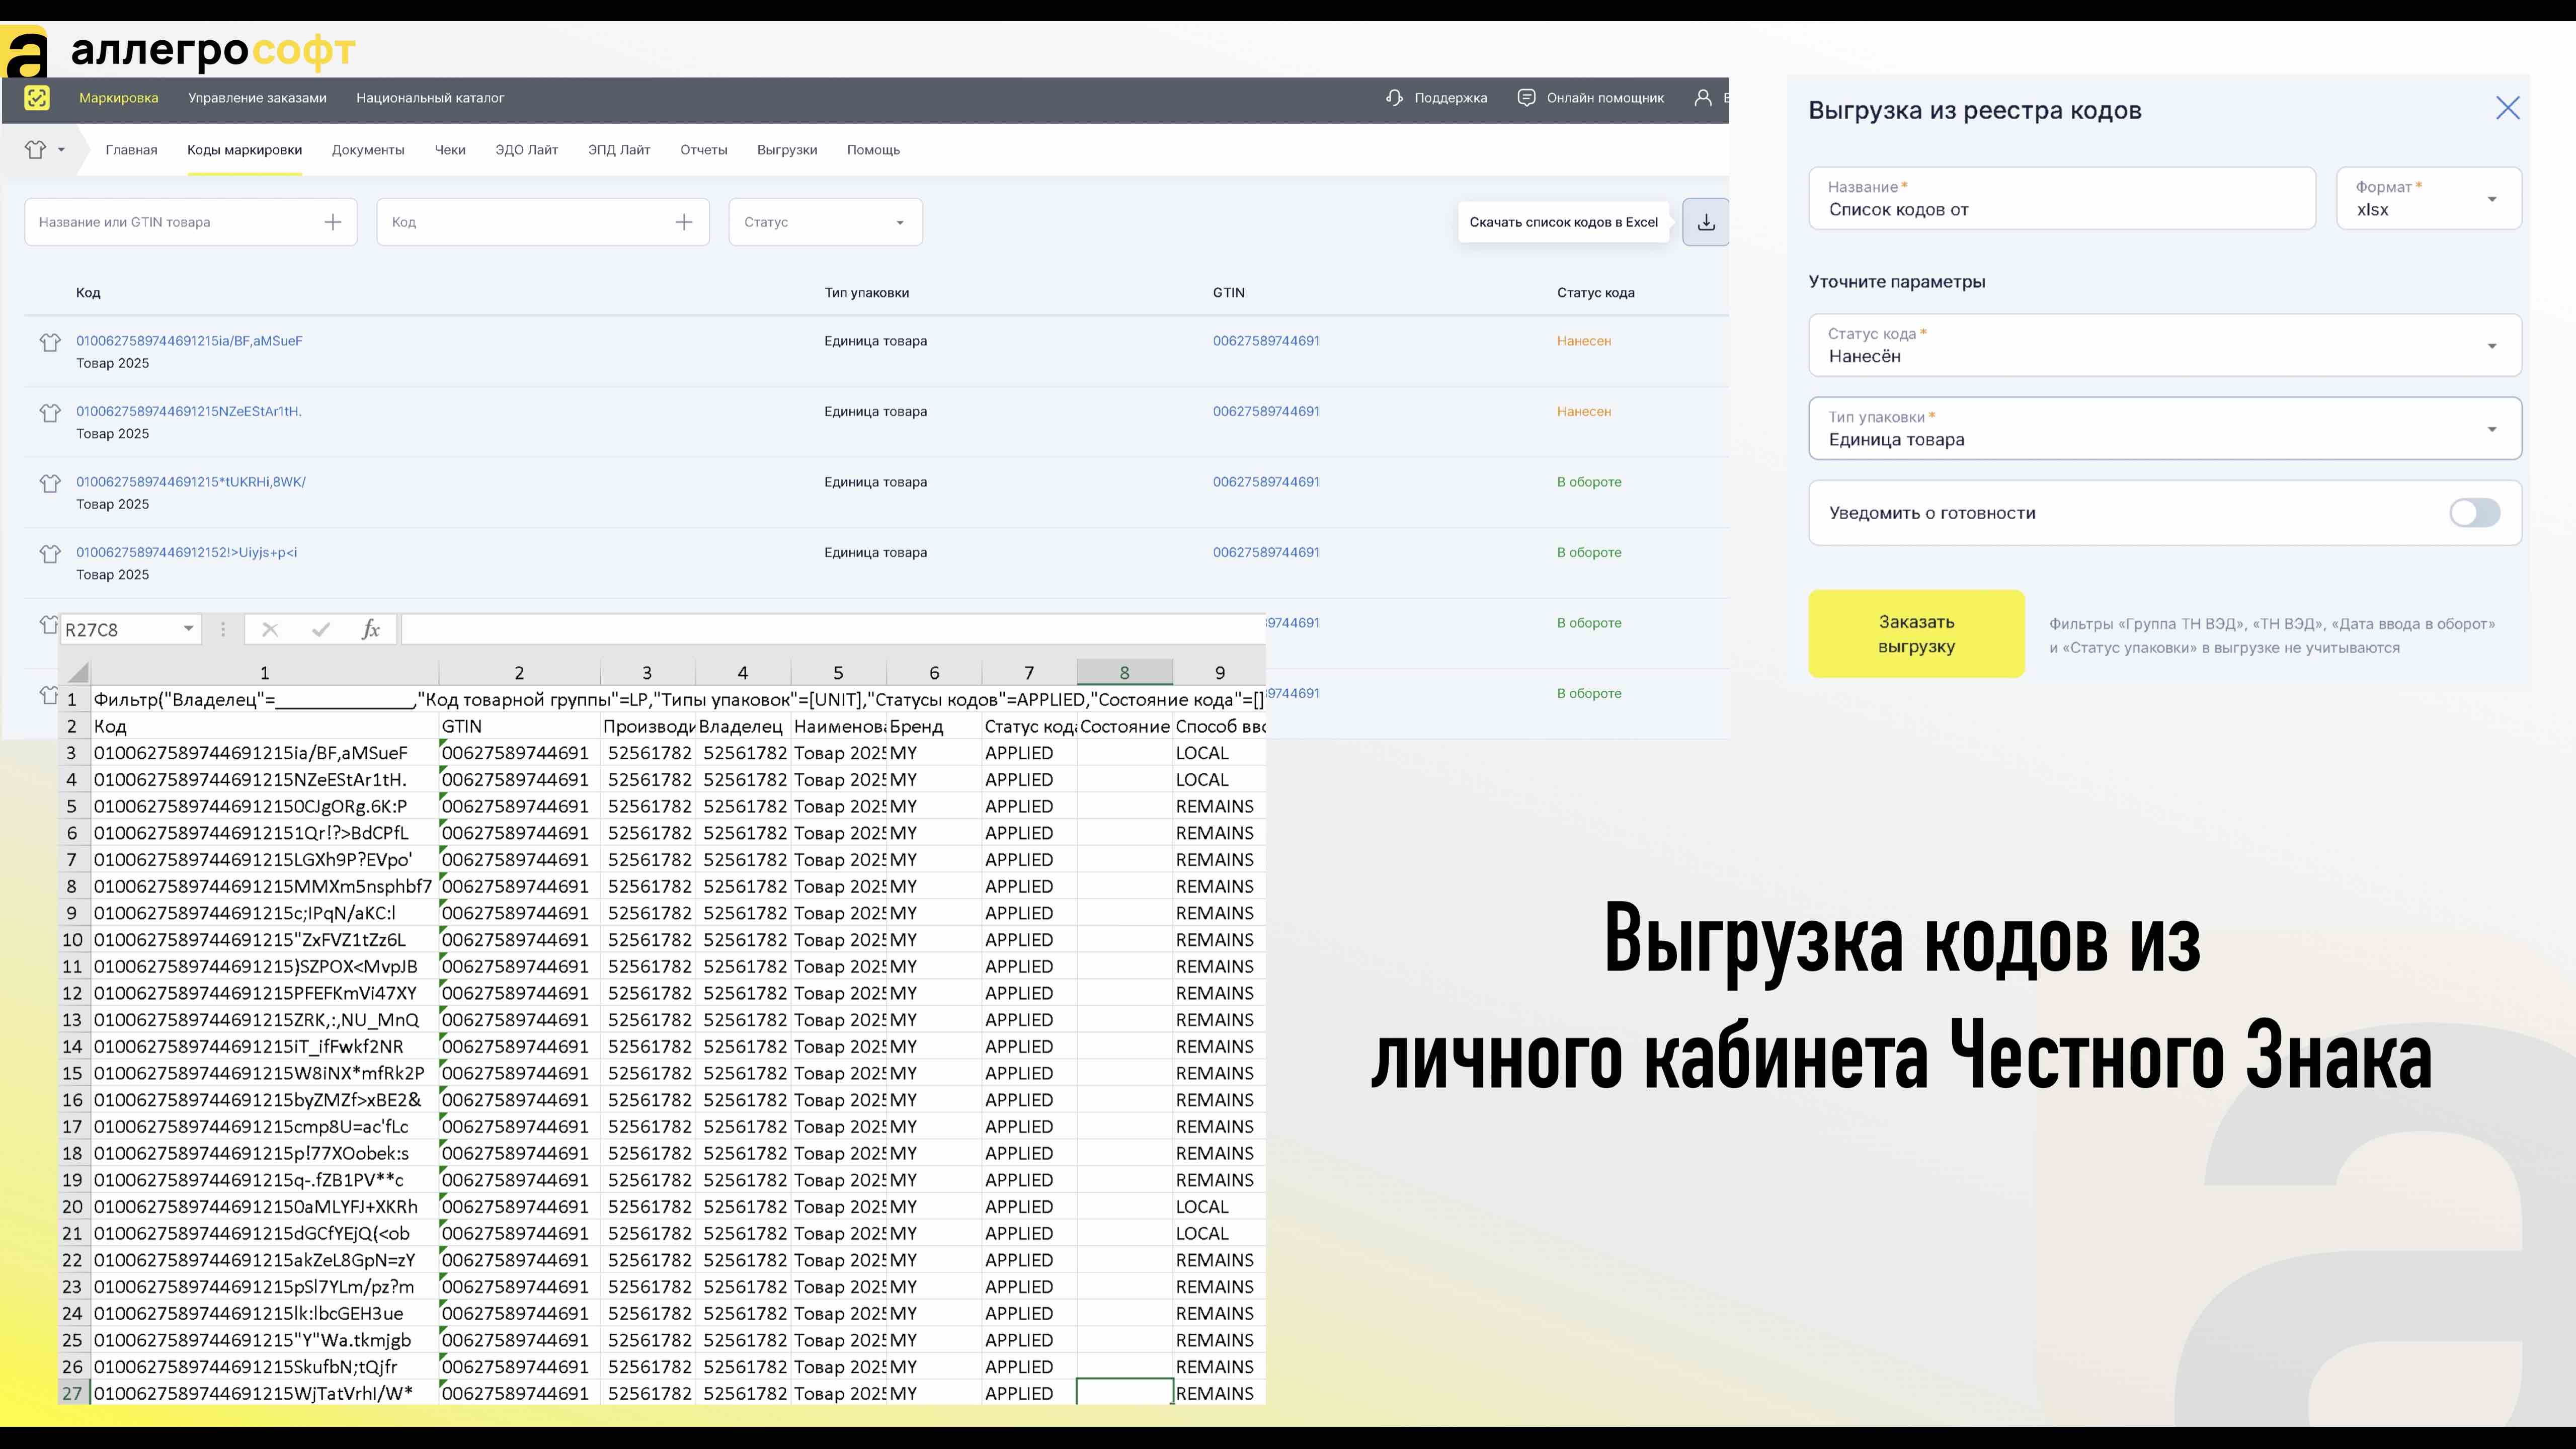Open the Формат xlsx dropdown
The image size is (2576, 1449).
pos(2428,198)
